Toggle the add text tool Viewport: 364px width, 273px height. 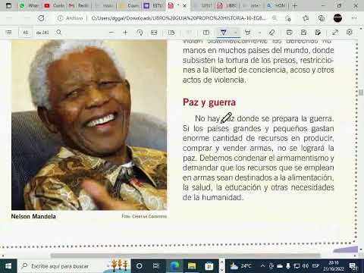pos(206,33)
